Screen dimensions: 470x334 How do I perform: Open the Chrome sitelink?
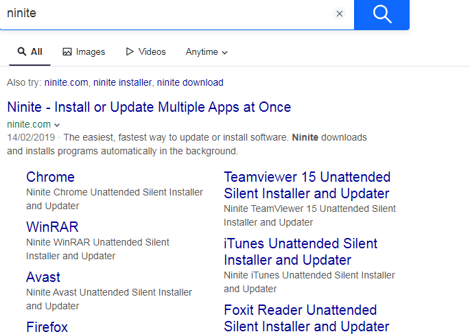point(50,177)
